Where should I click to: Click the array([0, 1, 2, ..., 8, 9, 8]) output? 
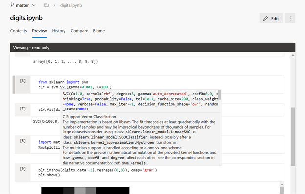65,62
